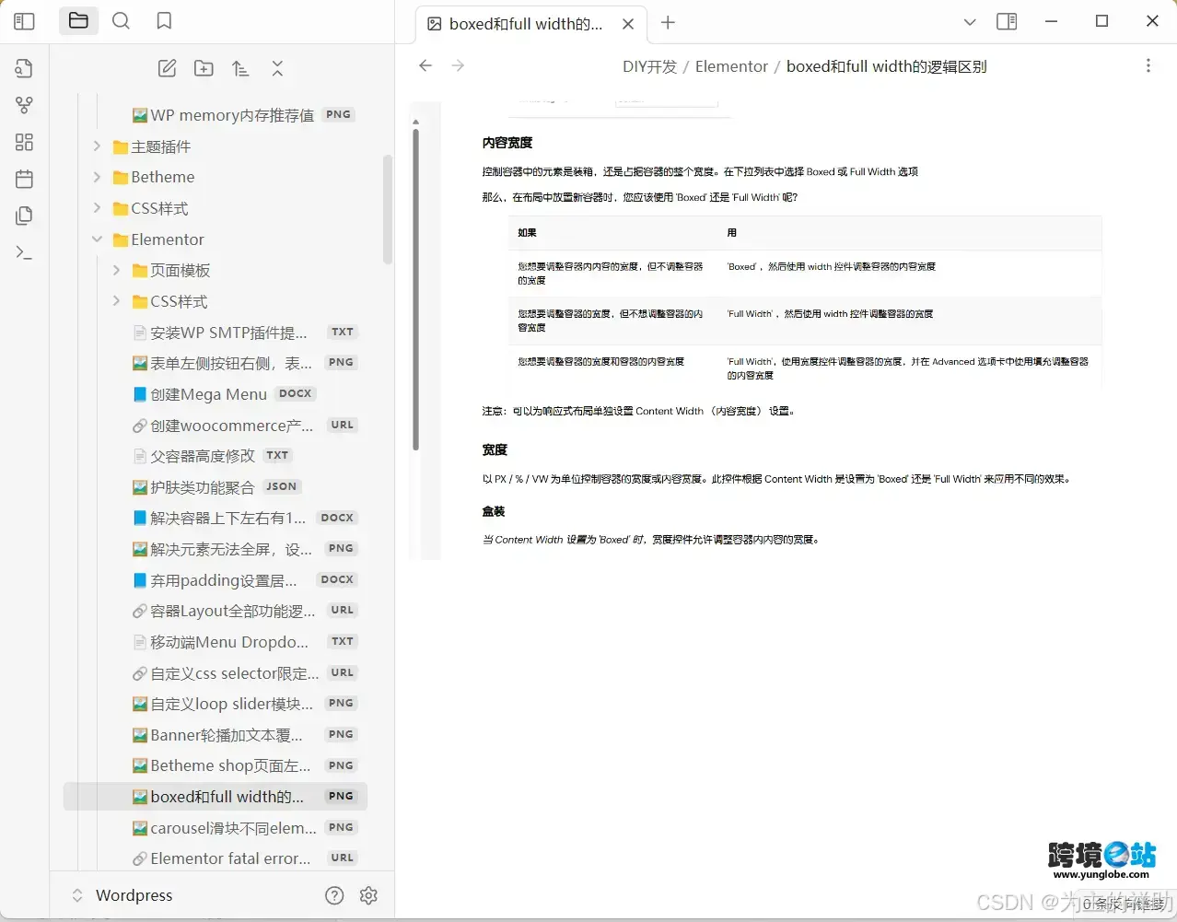This screenshot has height=922, width=1177.
Task: Click the templates ribbon icon
Action: [25, 216]
